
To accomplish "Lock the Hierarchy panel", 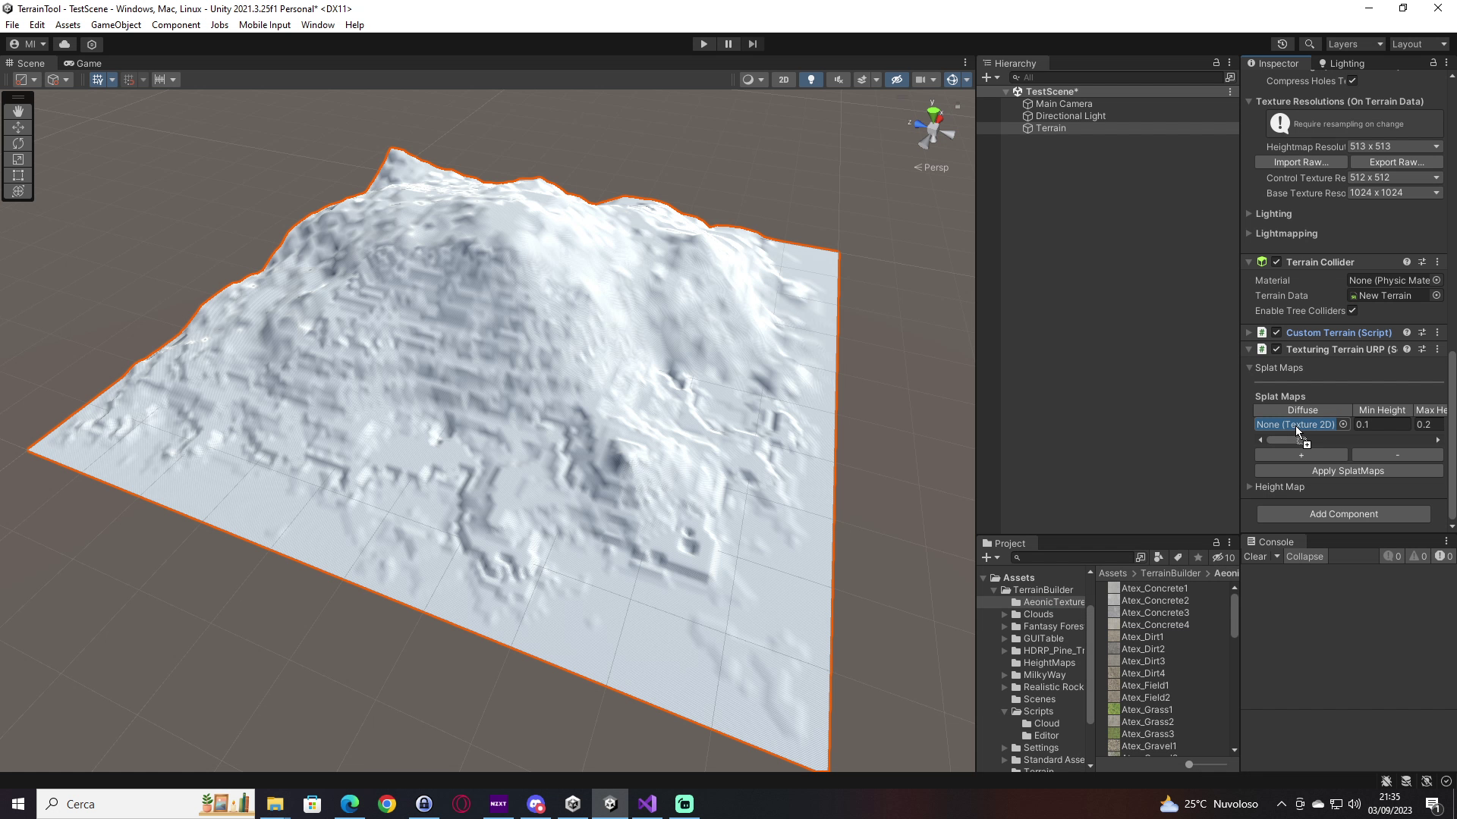I will pos(1216,63).
